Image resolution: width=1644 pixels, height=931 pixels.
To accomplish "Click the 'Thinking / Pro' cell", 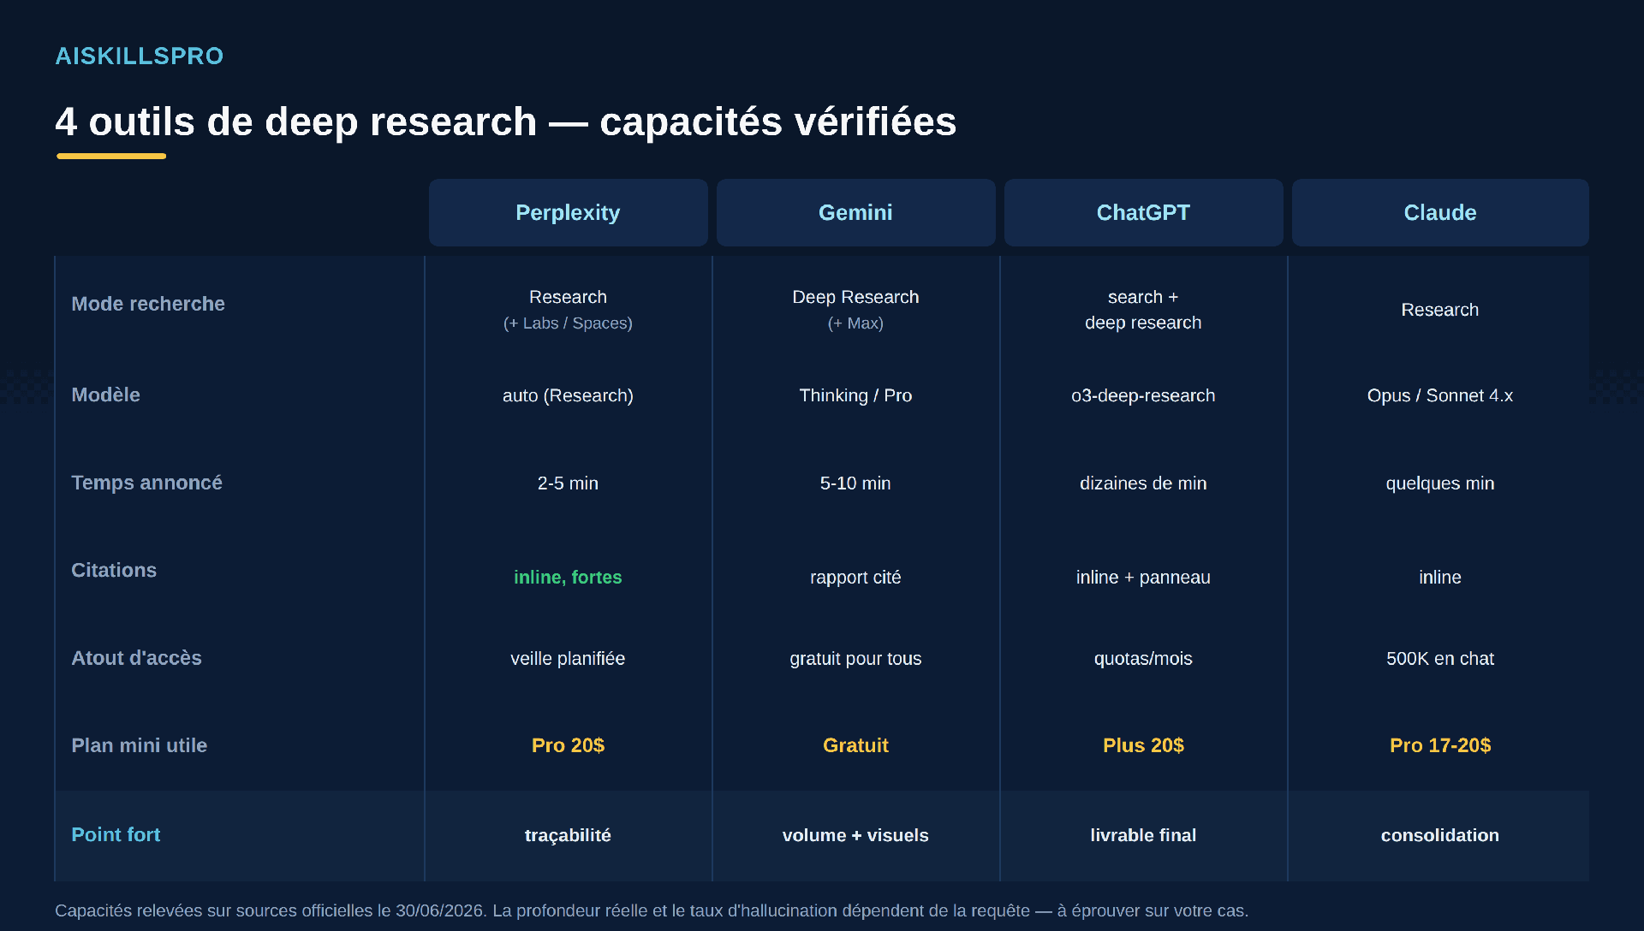I will point(855,395).
